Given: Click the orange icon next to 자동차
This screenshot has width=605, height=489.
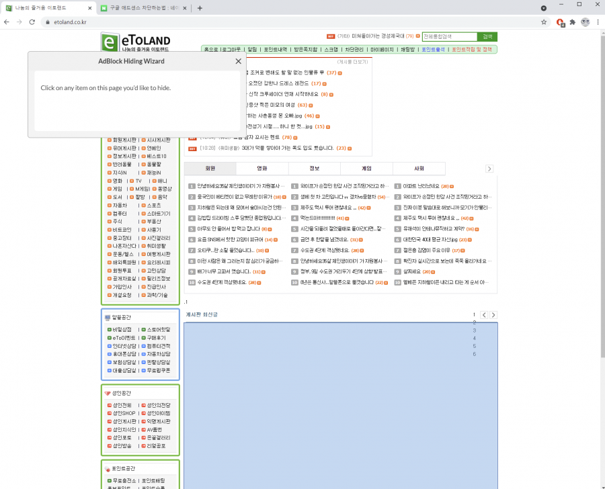Looking at the screenshot, I should tap(109, 206).
